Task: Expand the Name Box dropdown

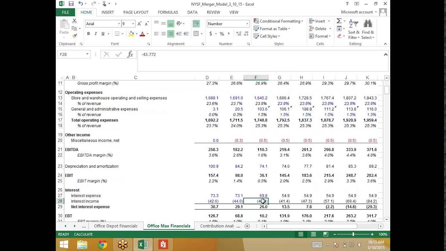Action: 87,54
